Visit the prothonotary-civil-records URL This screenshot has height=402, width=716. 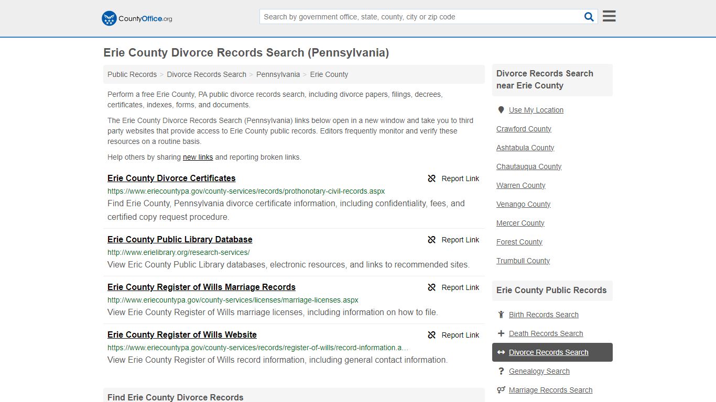coord(246,191)
